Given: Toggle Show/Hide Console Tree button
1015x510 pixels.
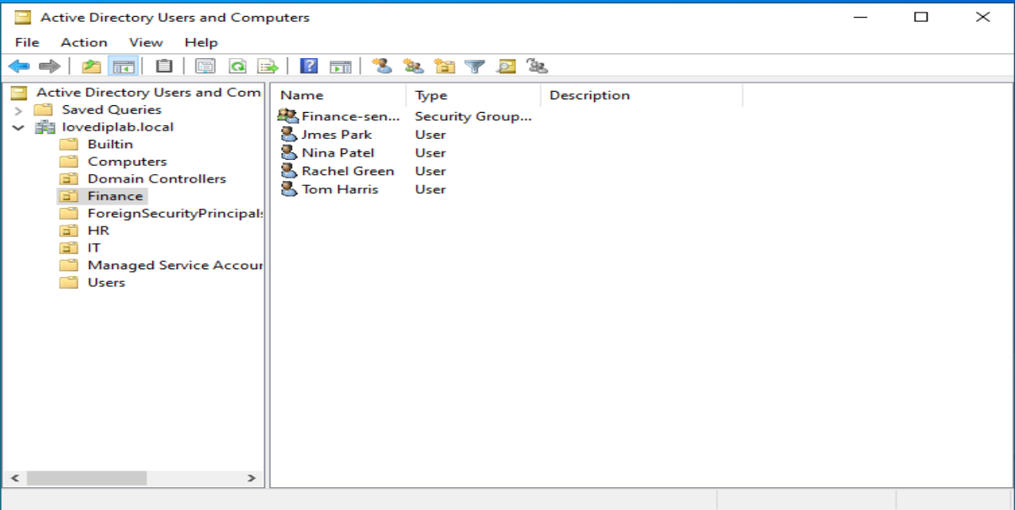Looking at the screenshot, I should (x=123, y=66).
